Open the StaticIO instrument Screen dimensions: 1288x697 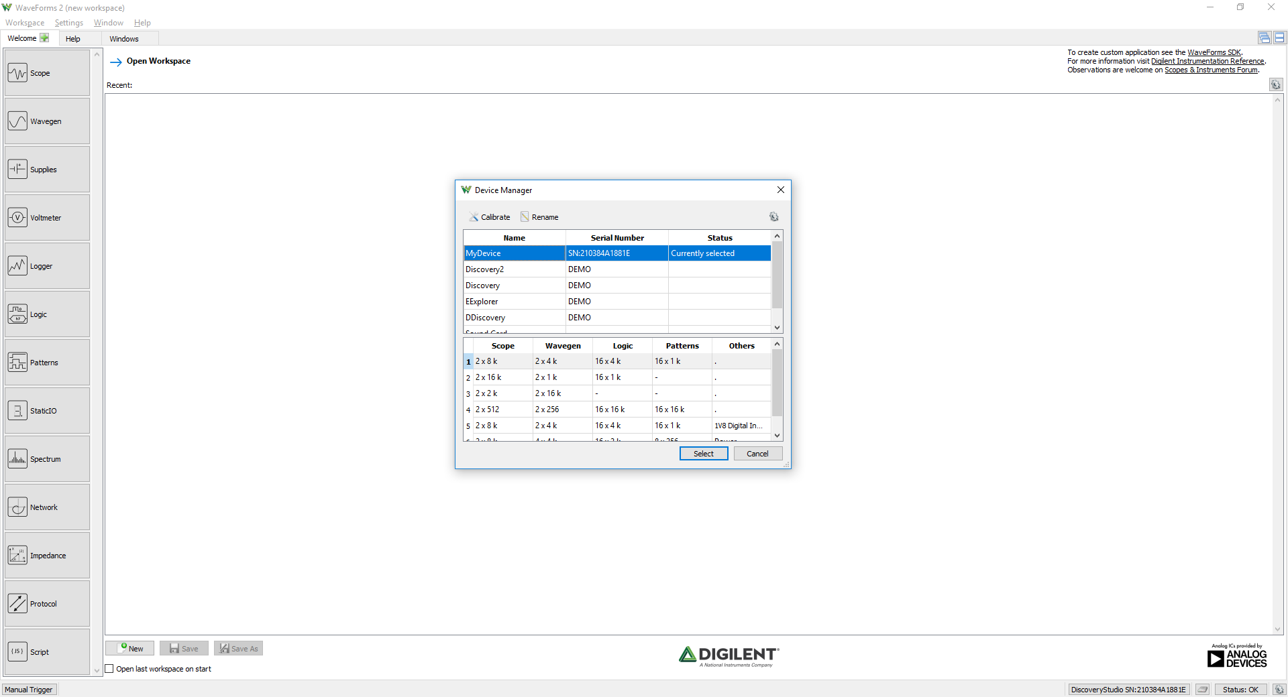click(x=47, y=411)
